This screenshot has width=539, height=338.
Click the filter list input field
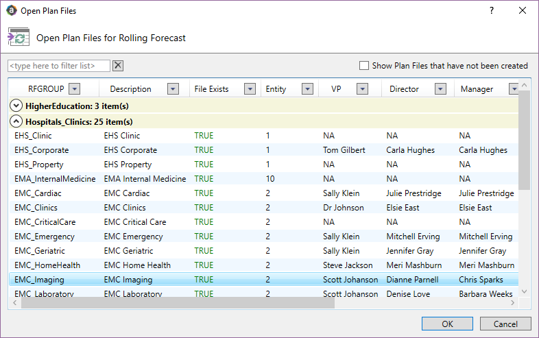click(59, 66)
